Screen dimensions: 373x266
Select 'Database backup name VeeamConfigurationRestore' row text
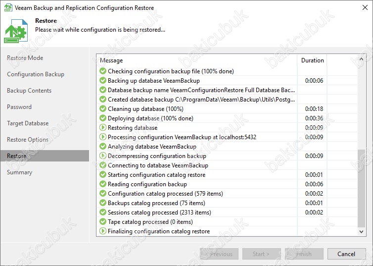(201, 90)
